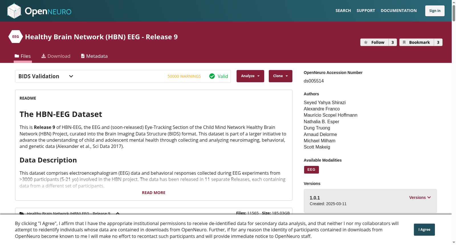Viewport: 456px width, 245px height.
Task: Click the OpenNeuro cube logo
Action: click(x=14, y=11)
